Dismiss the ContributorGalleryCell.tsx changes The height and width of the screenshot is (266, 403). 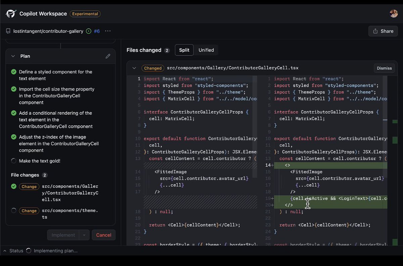coord(384,68)
